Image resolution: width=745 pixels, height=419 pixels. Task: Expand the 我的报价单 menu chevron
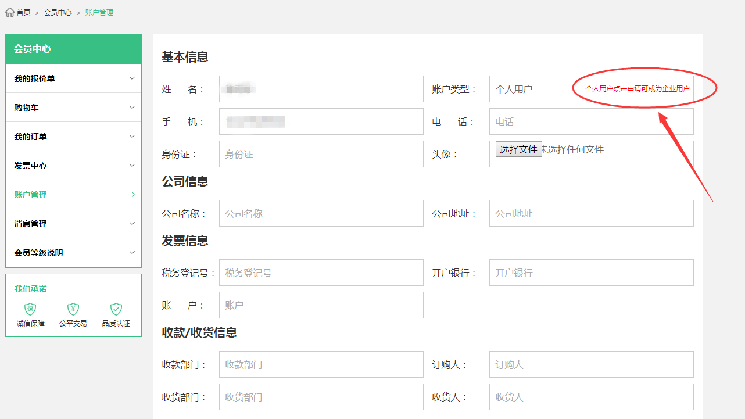(132, 78)
